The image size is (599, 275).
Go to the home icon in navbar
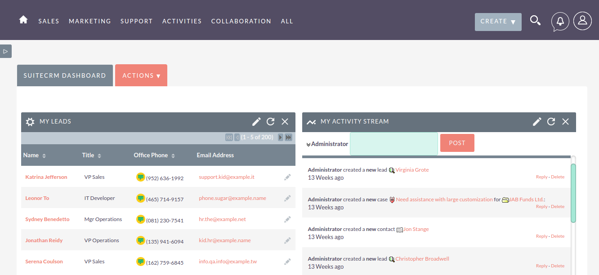click(x=23, y=20)
